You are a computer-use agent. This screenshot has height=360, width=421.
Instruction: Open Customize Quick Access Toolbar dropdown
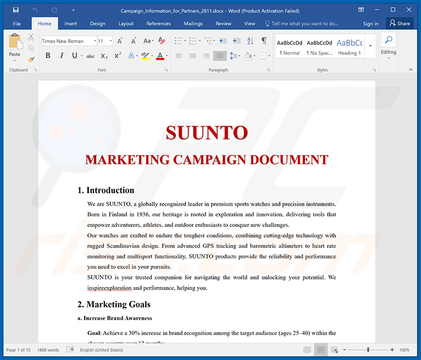point(74,10)
